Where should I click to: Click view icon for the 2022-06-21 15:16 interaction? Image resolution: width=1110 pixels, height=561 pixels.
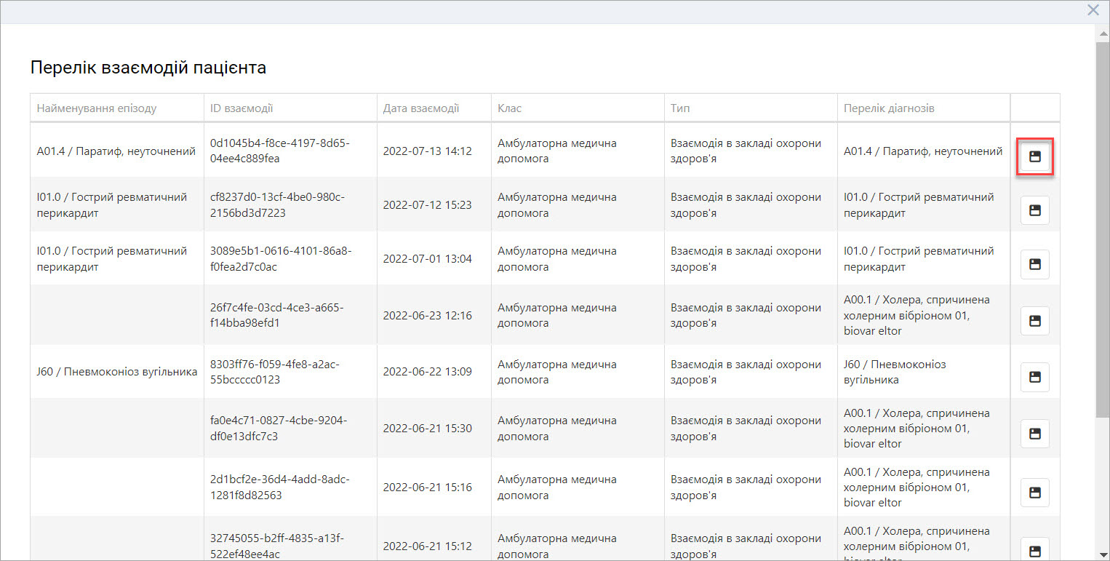[1034, 493]
